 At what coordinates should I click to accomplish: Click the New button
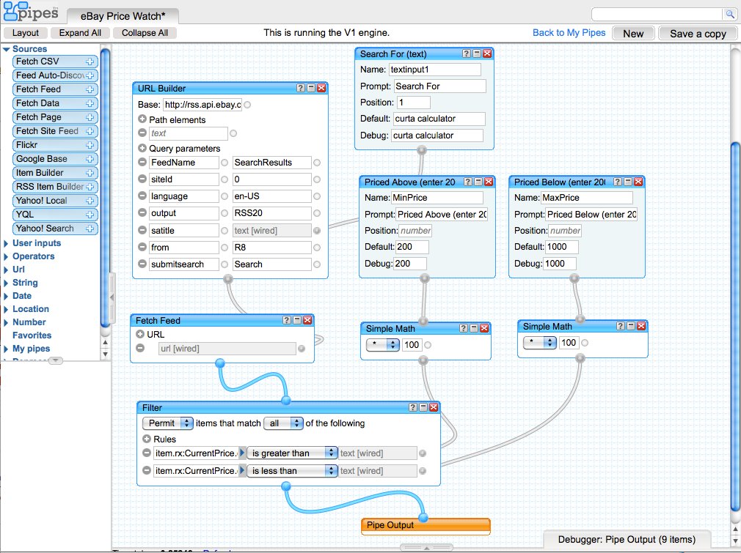(633, 34)
